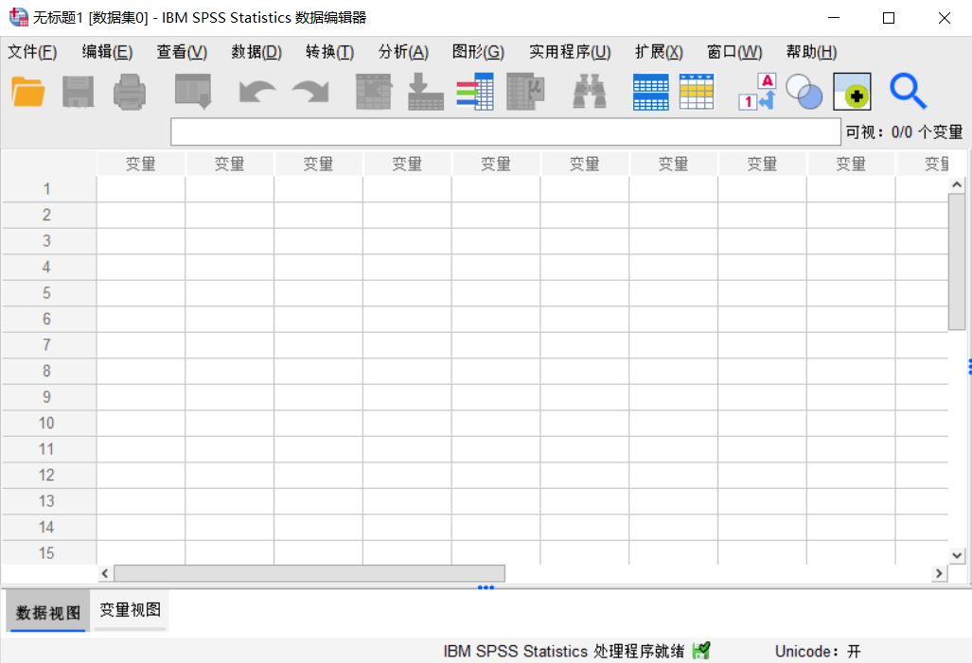Open the 窗口(W) menu

tap(734, 52)
